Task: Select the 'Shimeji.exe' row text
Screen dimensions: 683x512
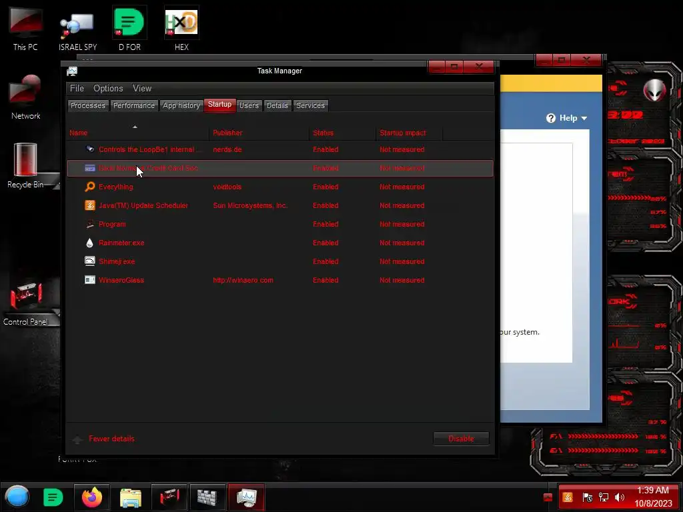Action: tap(117, 261)
